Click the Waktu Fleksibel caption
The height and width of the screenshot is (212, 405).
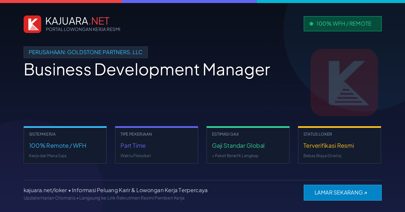pyautogui.click(x=136, y=156)
